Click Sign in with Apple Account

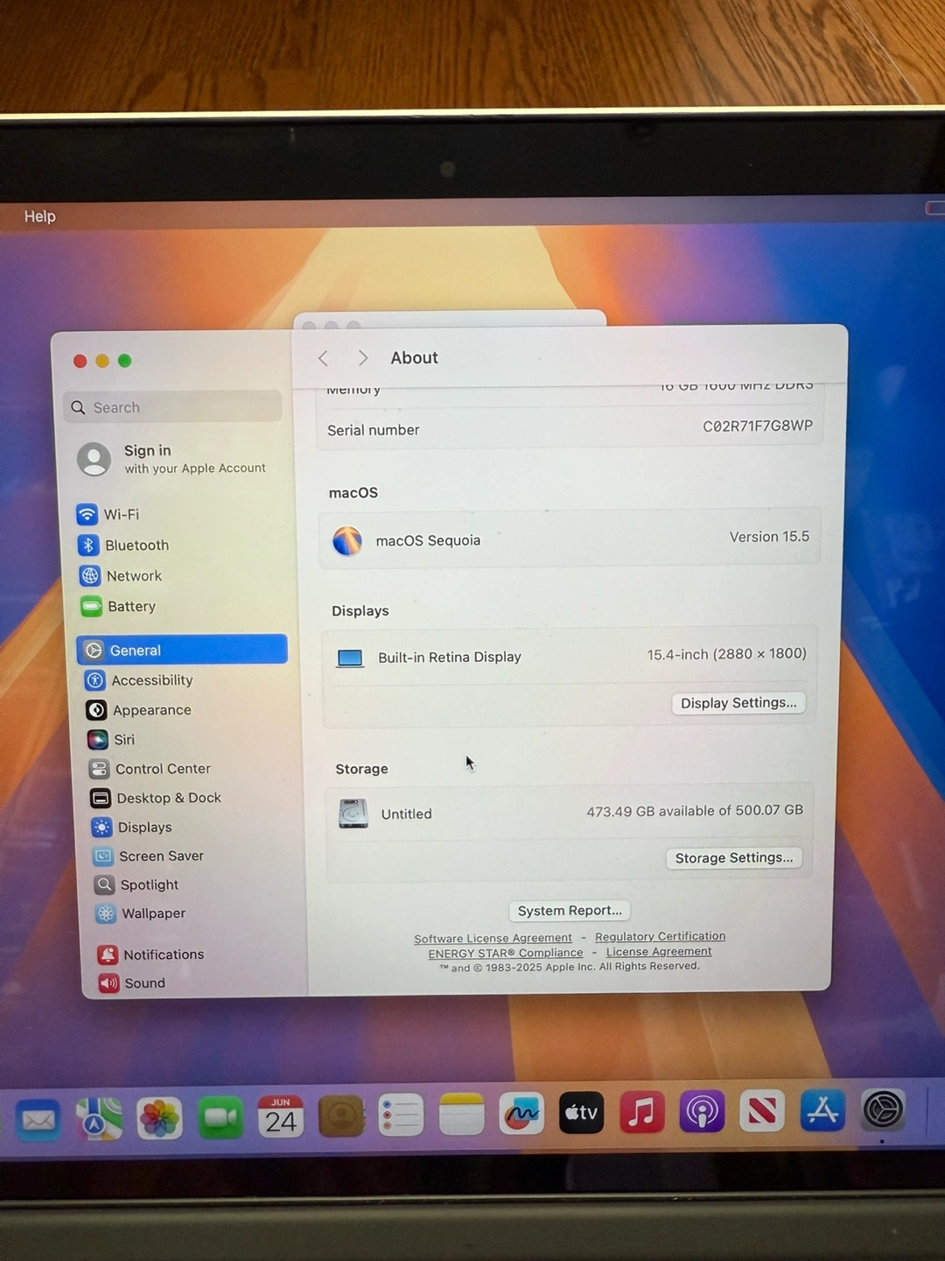point(172,459)
